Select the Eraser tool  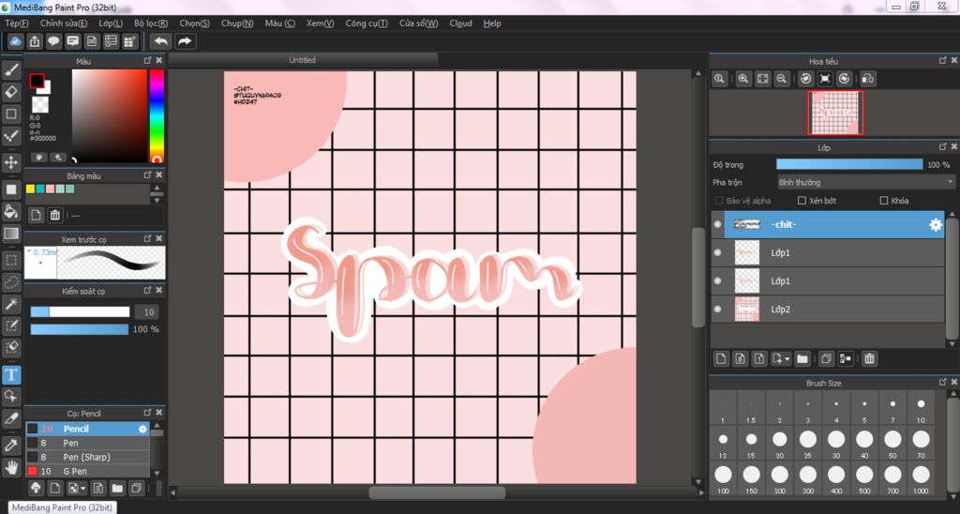click(11, 92)
